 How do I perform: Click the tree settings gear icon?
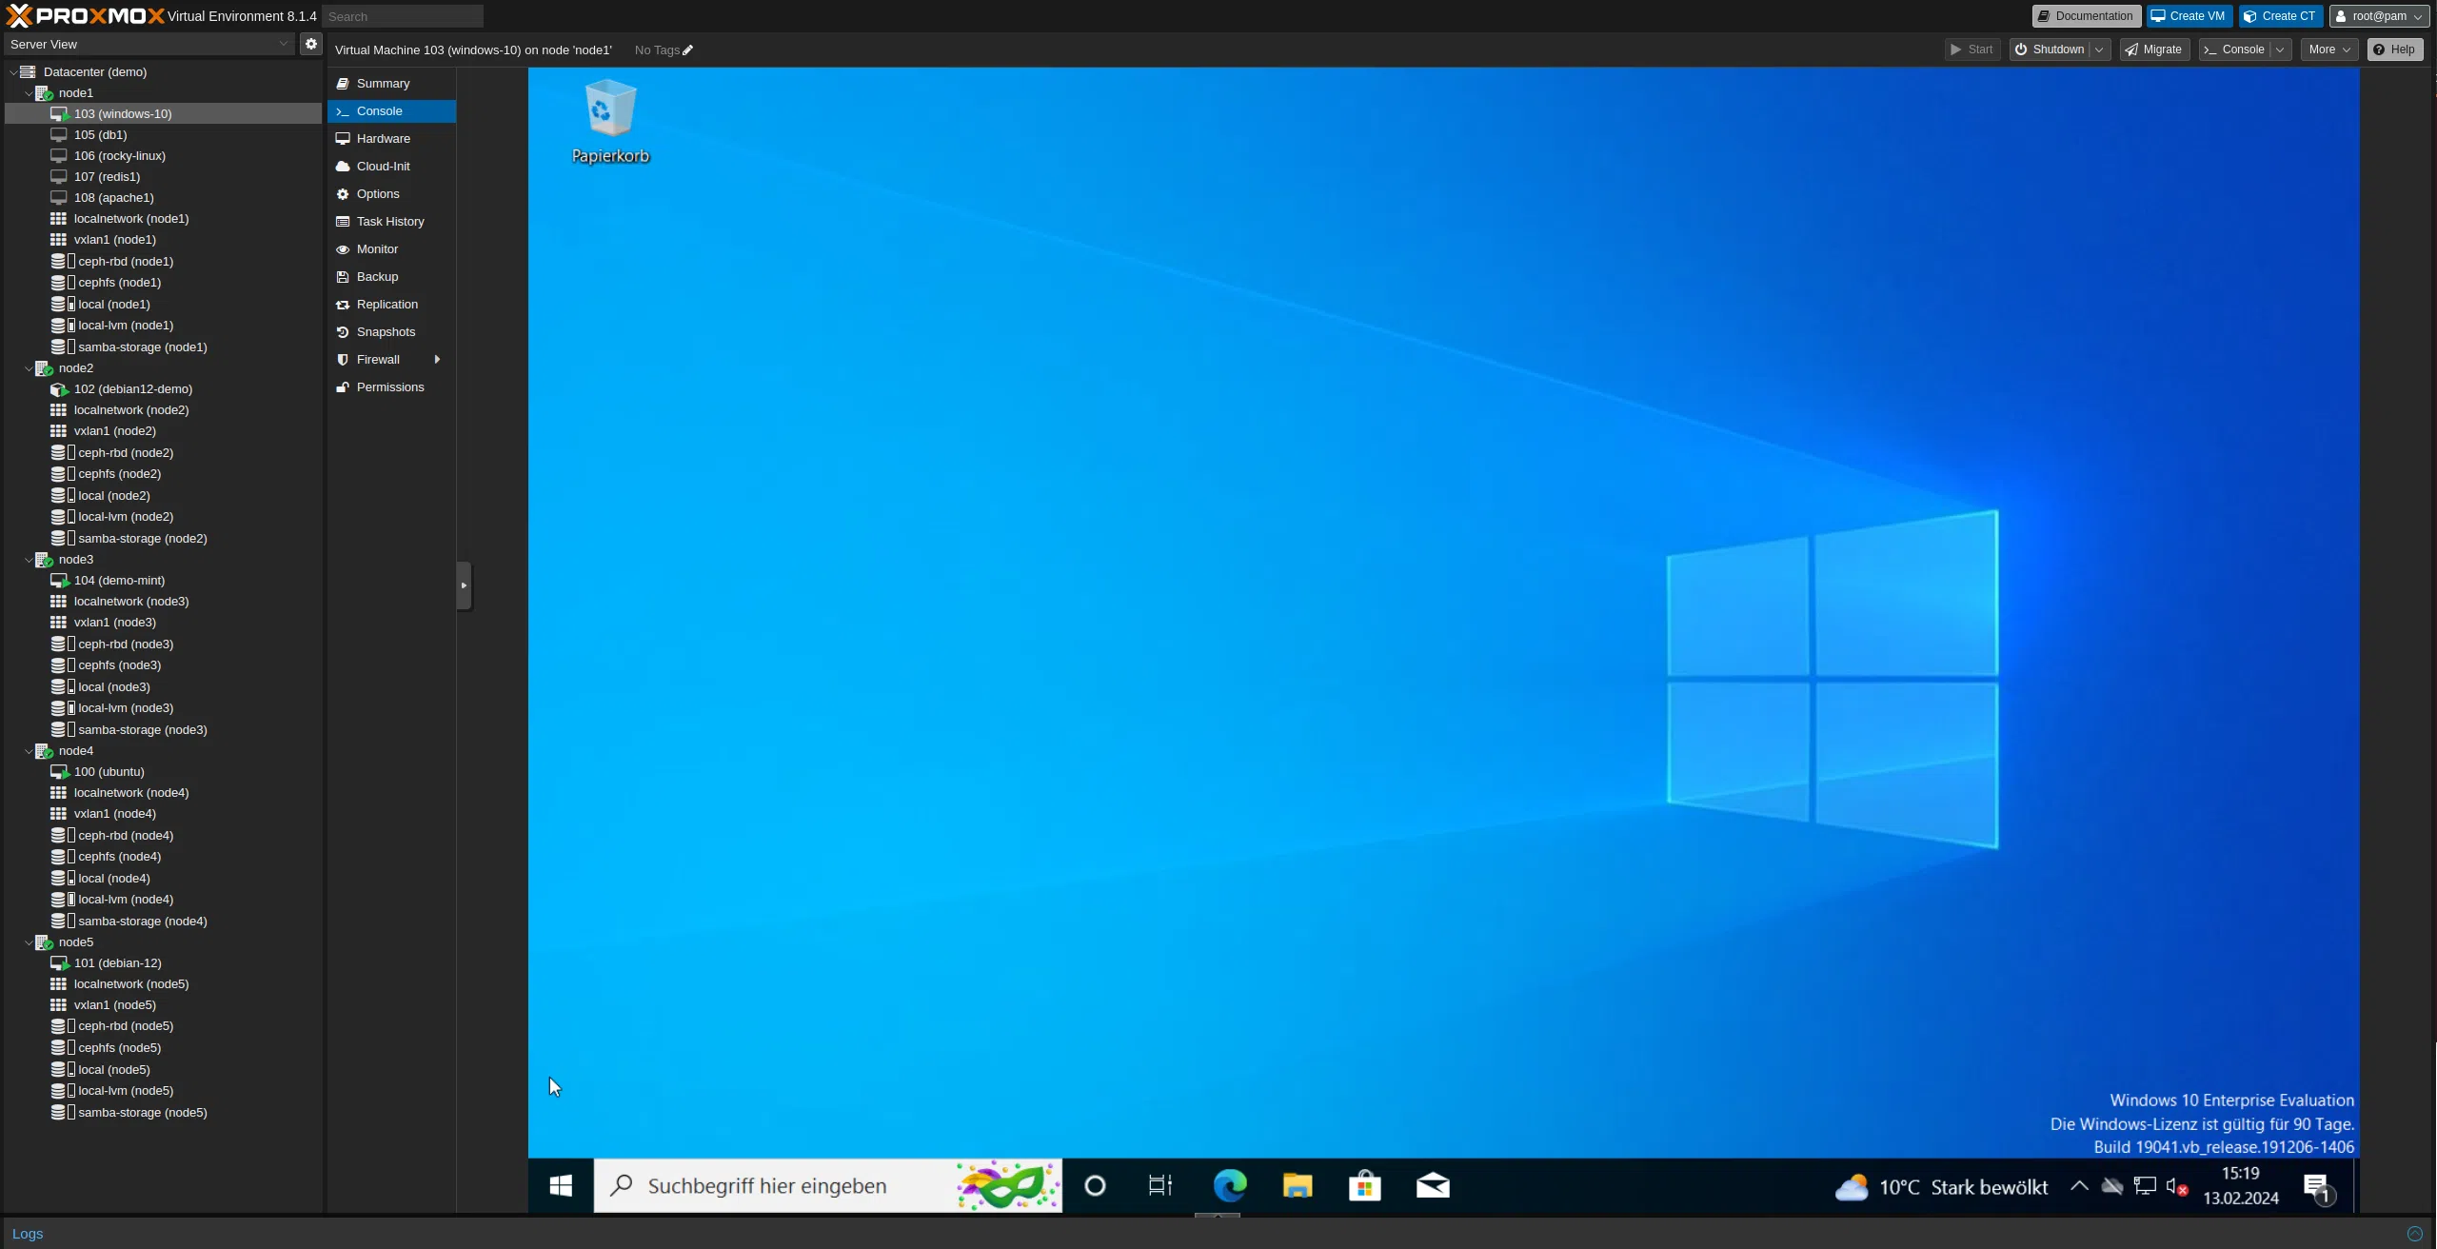pyautogui.click(x=310, y=44)
